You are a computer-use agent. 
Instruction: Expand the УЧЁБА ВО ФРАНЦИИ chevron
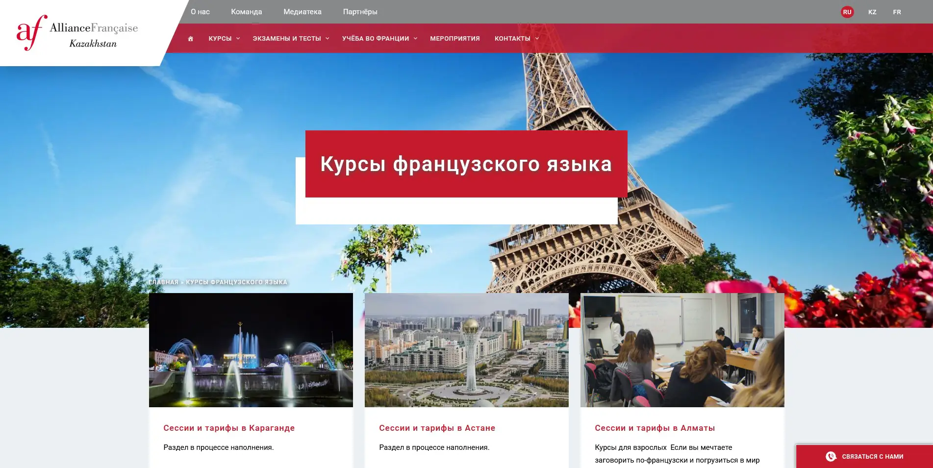pos(415,39)
